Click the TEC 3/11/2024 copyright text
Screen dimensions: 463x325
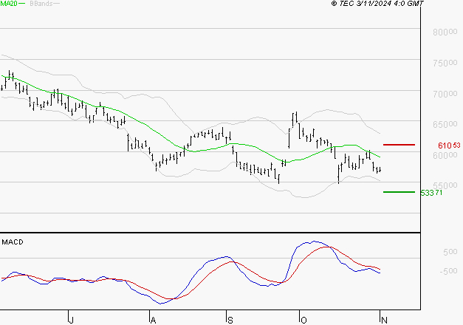[x=377, y=4]
